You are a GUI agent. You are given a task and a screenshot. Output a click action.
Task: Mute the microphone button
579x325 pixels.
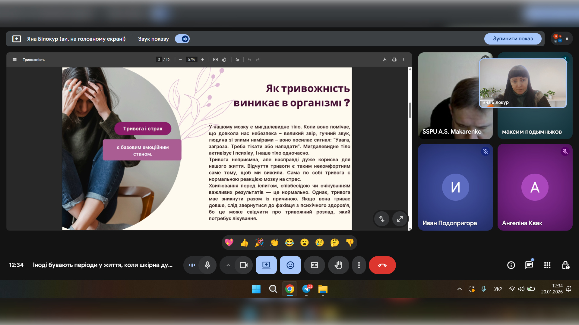pyautogui.click(x=207, y=265)
